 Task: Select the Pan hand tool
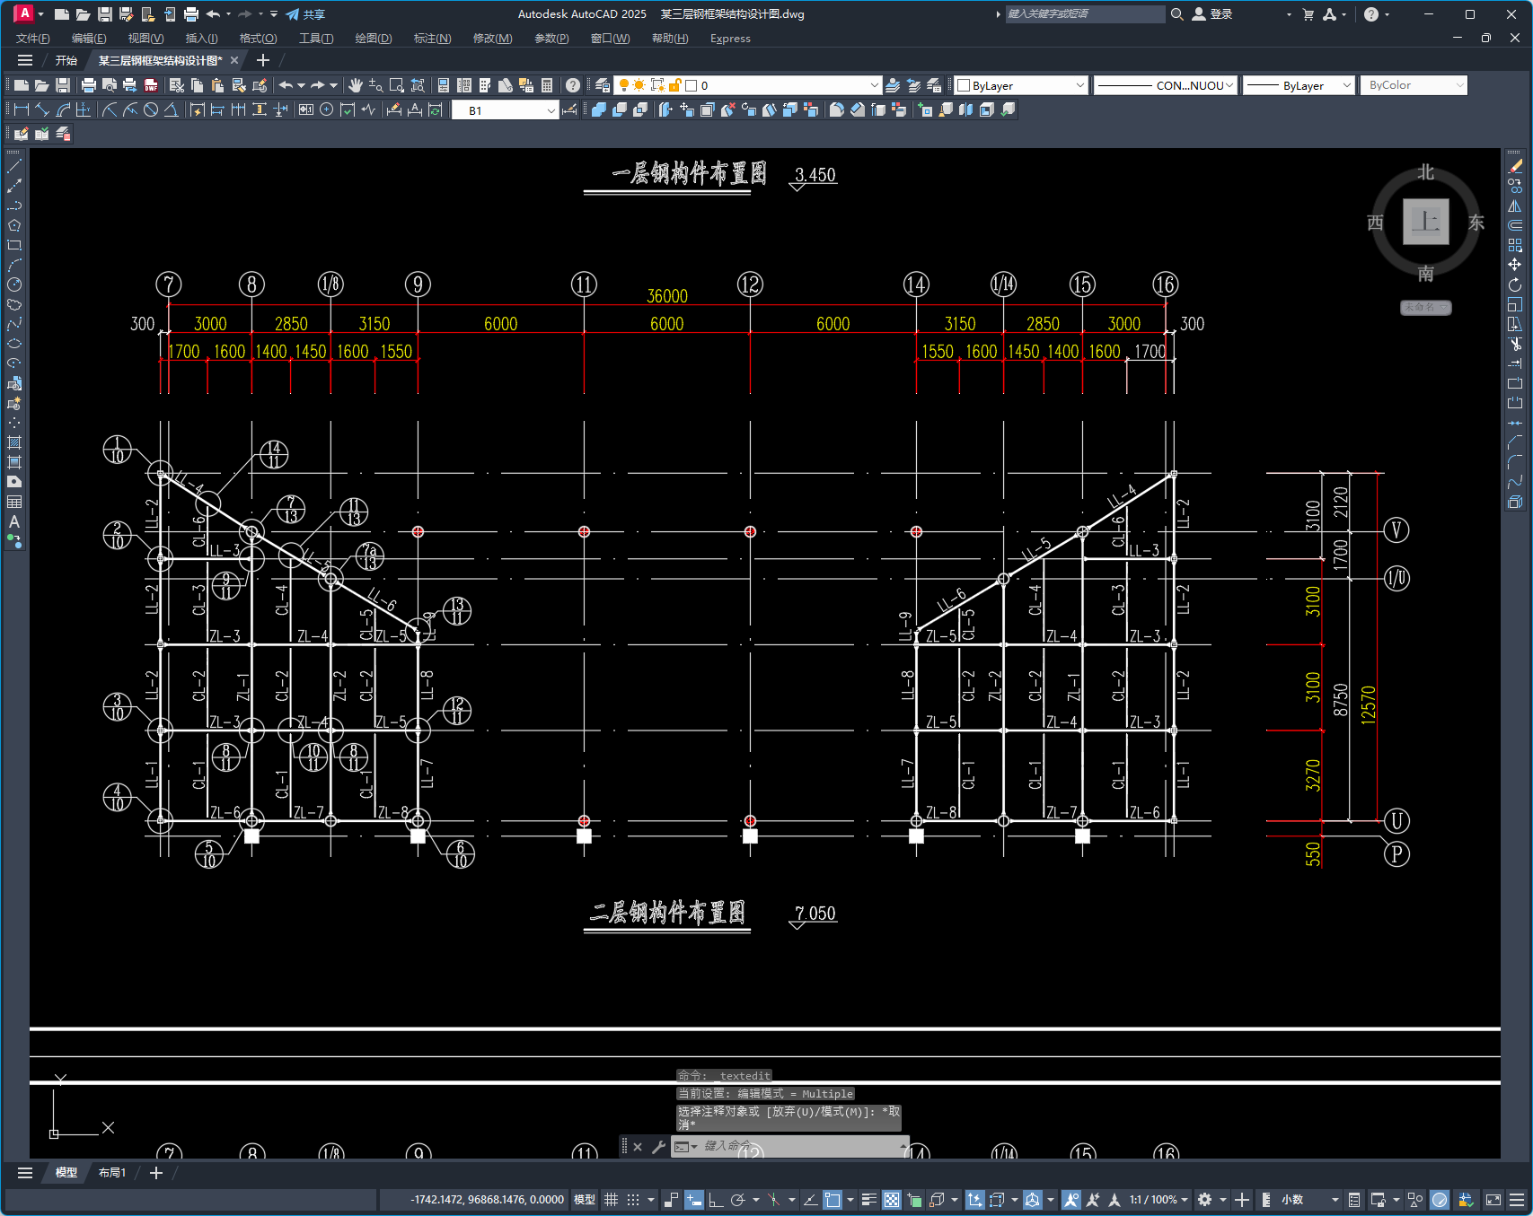[x=356, y=85]
